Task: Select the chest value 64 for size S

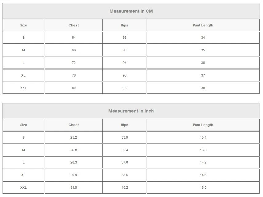Action: (x=74, y=37)
